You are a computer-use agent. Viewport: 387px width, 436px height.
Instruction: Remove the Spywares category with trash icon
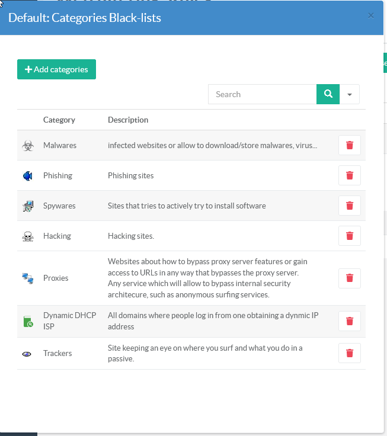349,206
